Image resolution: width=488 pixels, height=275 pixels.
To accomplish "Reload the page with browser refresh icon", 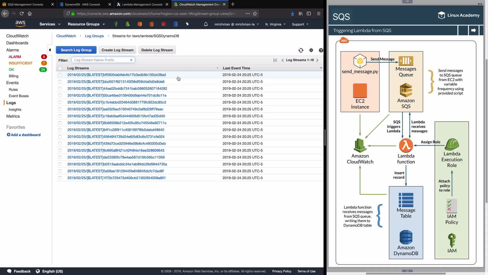I will pos(22,13).
